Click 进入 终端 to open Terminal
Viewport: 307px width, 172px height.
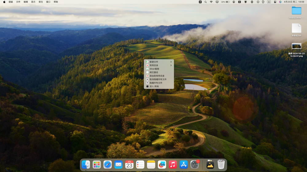154,86
